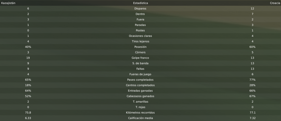Select the Estadística header label

coord(140,3)
